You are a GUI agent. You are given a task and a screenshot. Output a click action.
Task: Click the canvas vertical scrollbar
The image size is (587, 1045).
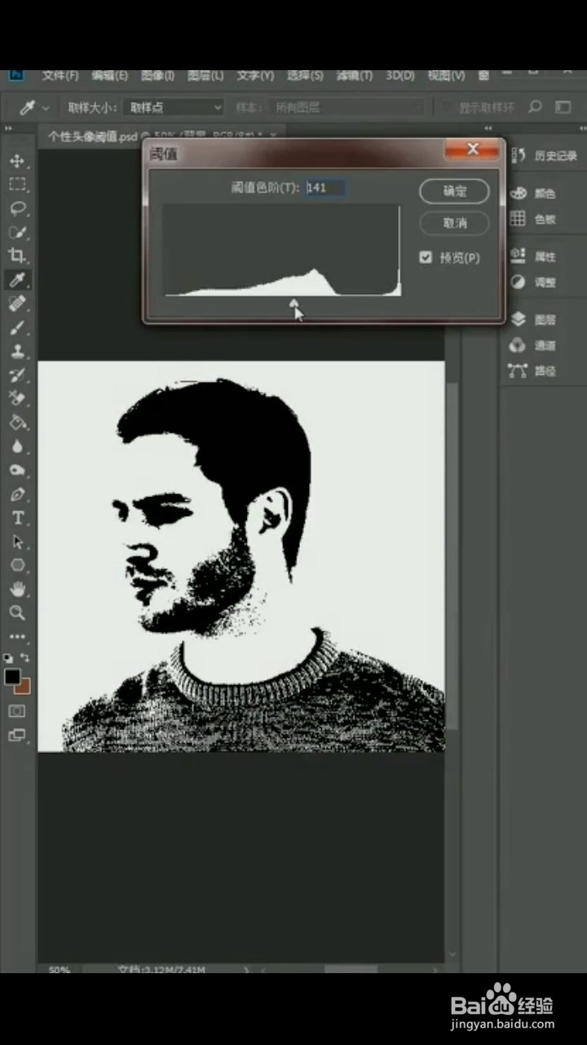452,555
